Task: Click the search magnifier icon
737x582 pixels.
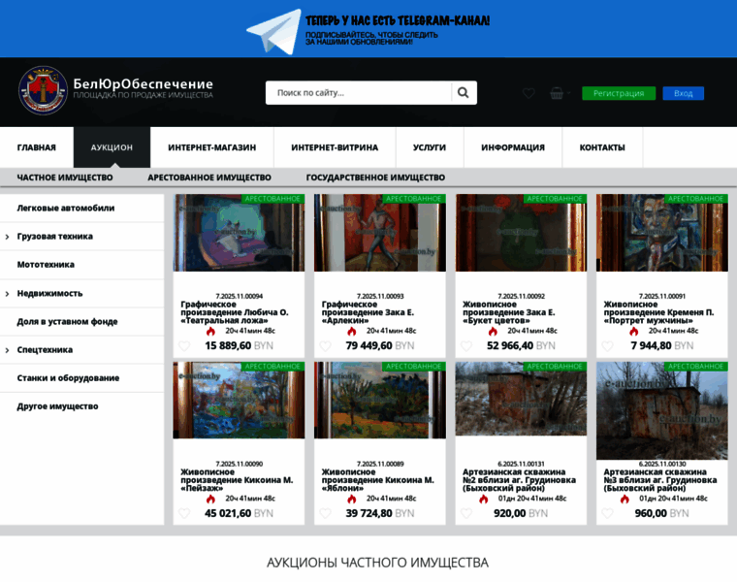Action: pos(463,92)
